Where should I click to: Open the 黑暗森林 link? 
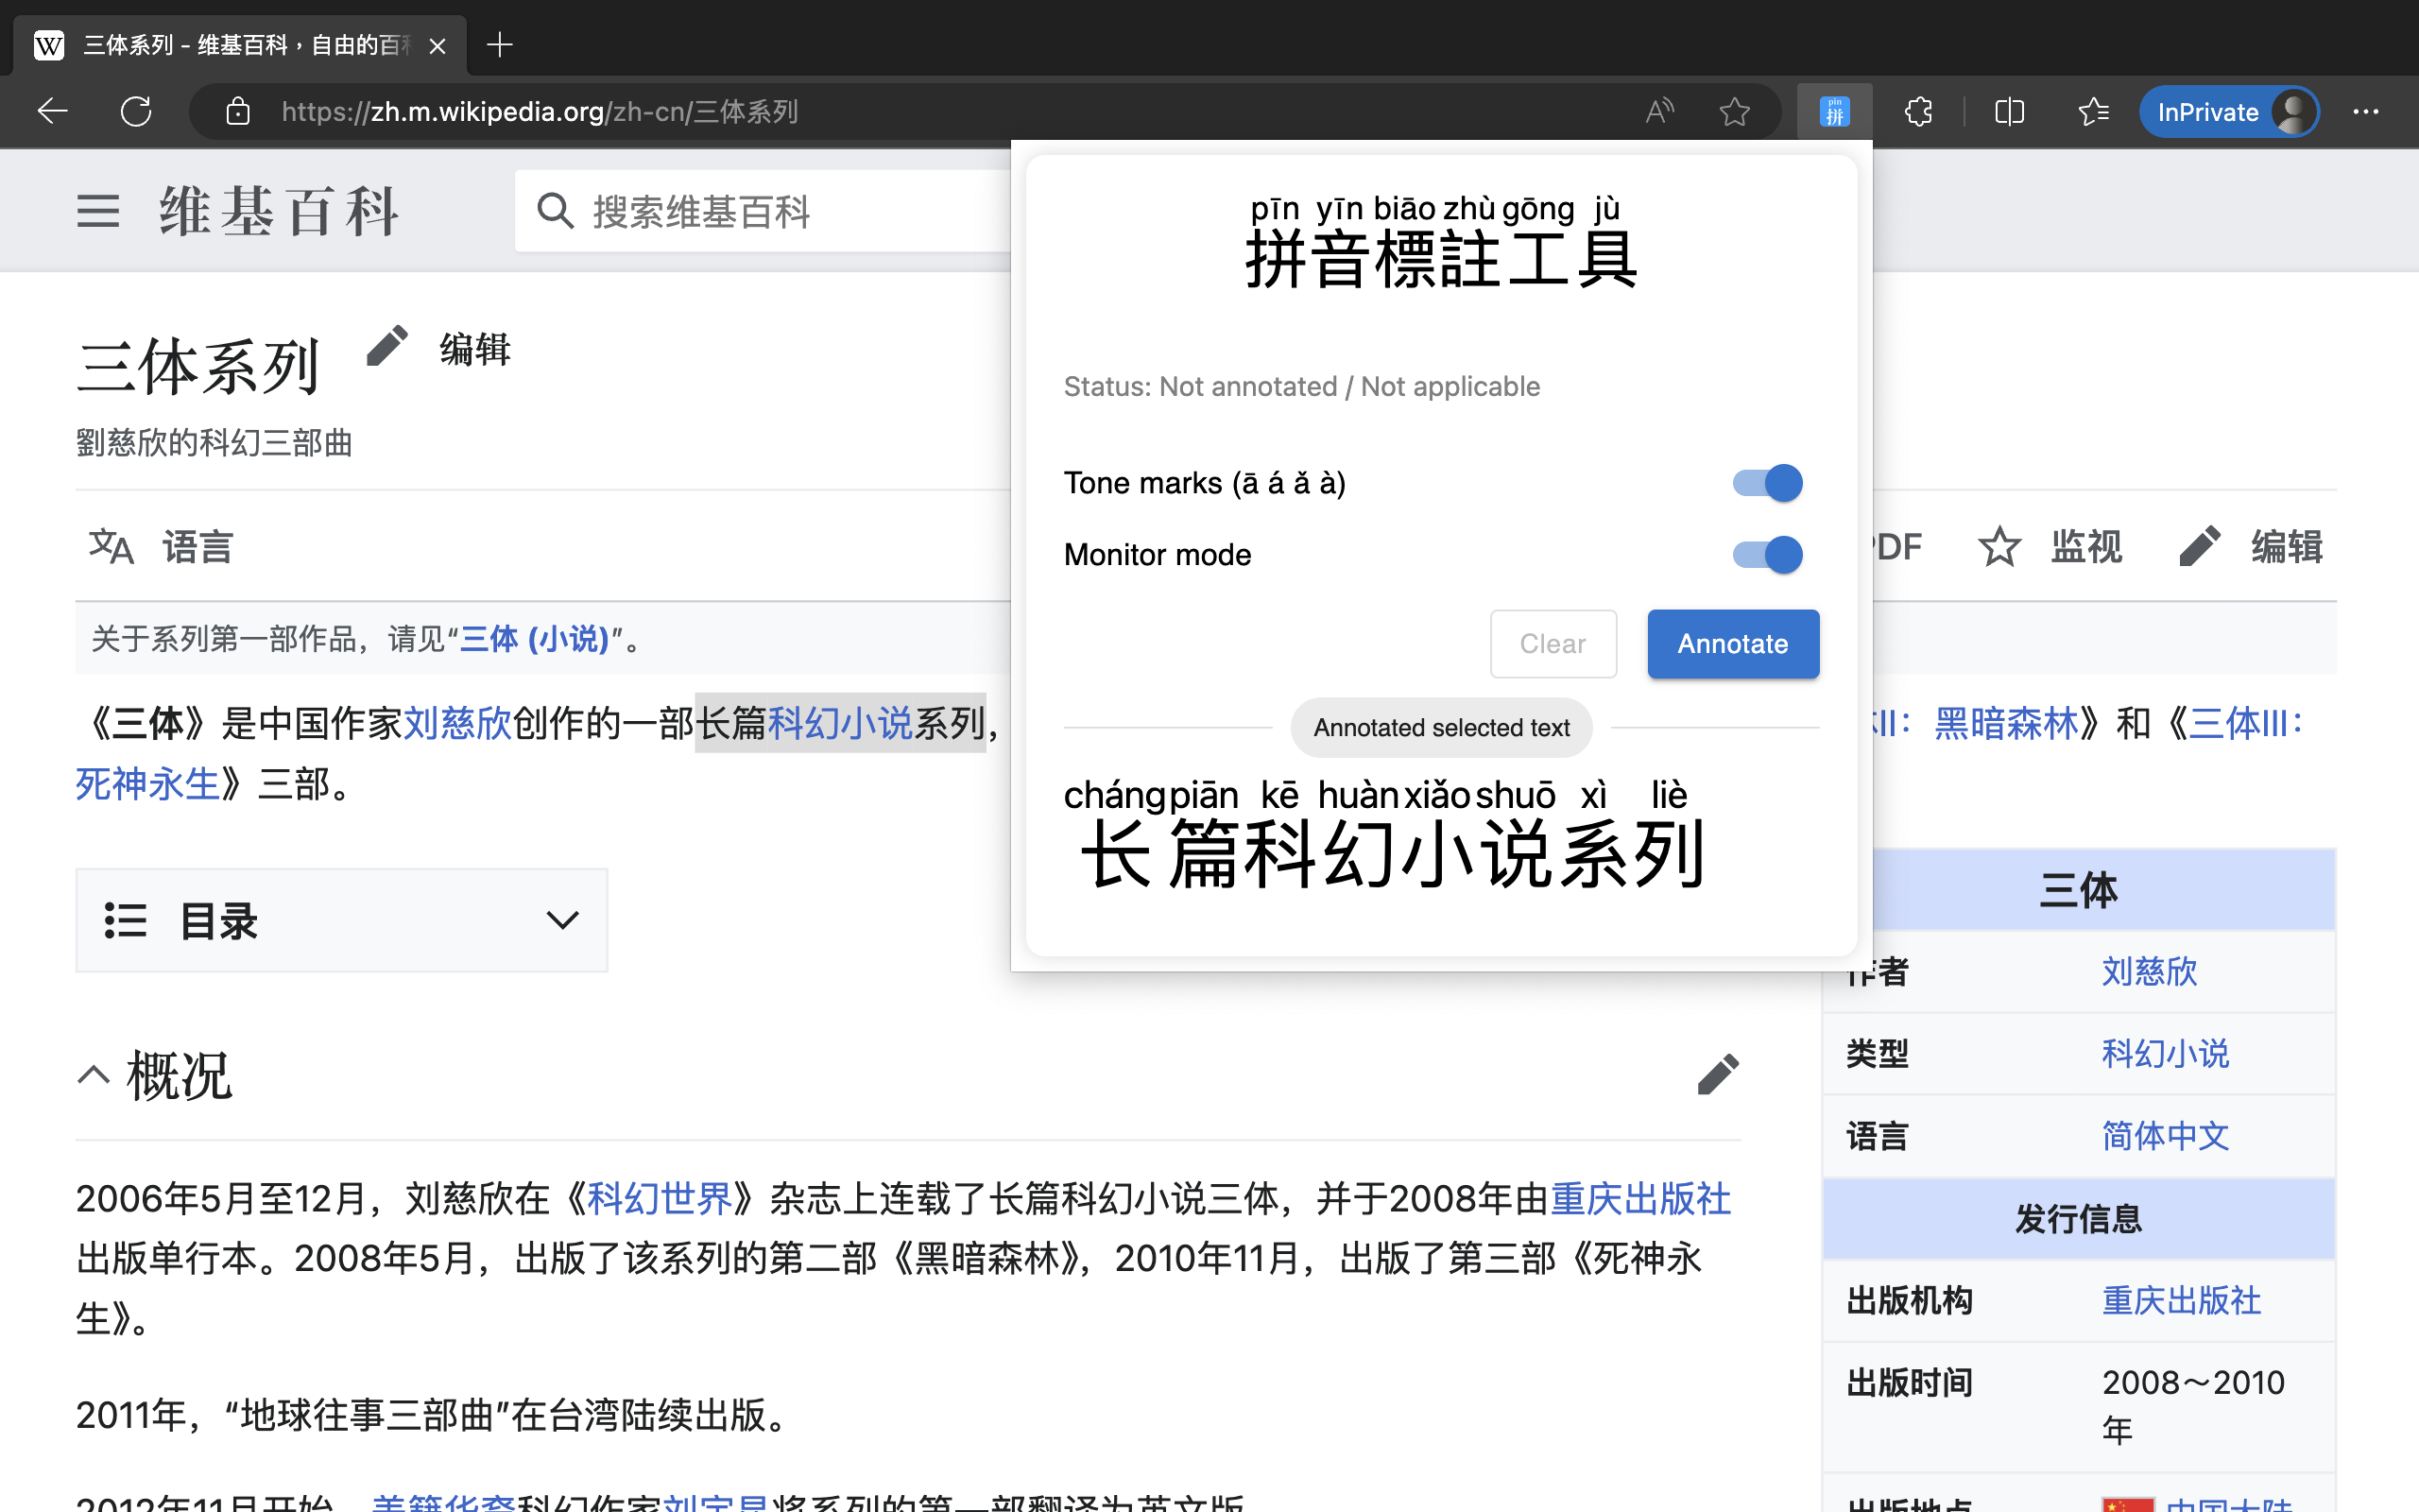click(2006, 723)
